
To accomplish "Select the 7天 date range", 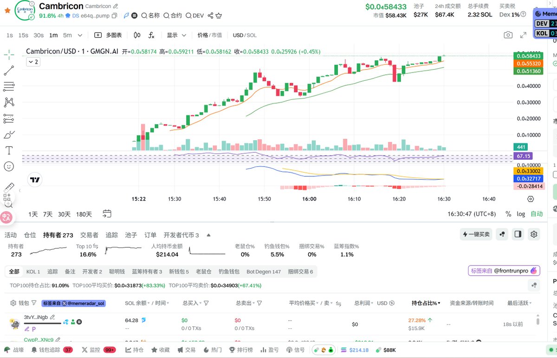I will 48,214.
